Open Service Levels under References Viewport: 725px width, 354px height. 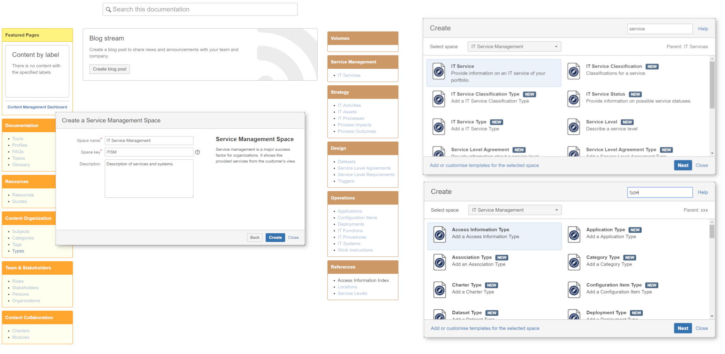point(352,293)
